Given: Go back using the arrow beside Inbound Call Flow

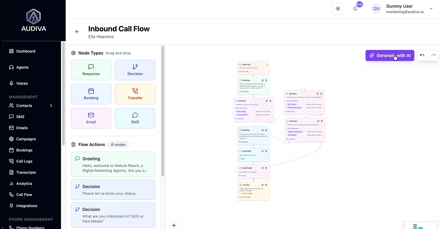Looking at the screenshot, I should 77,32.
